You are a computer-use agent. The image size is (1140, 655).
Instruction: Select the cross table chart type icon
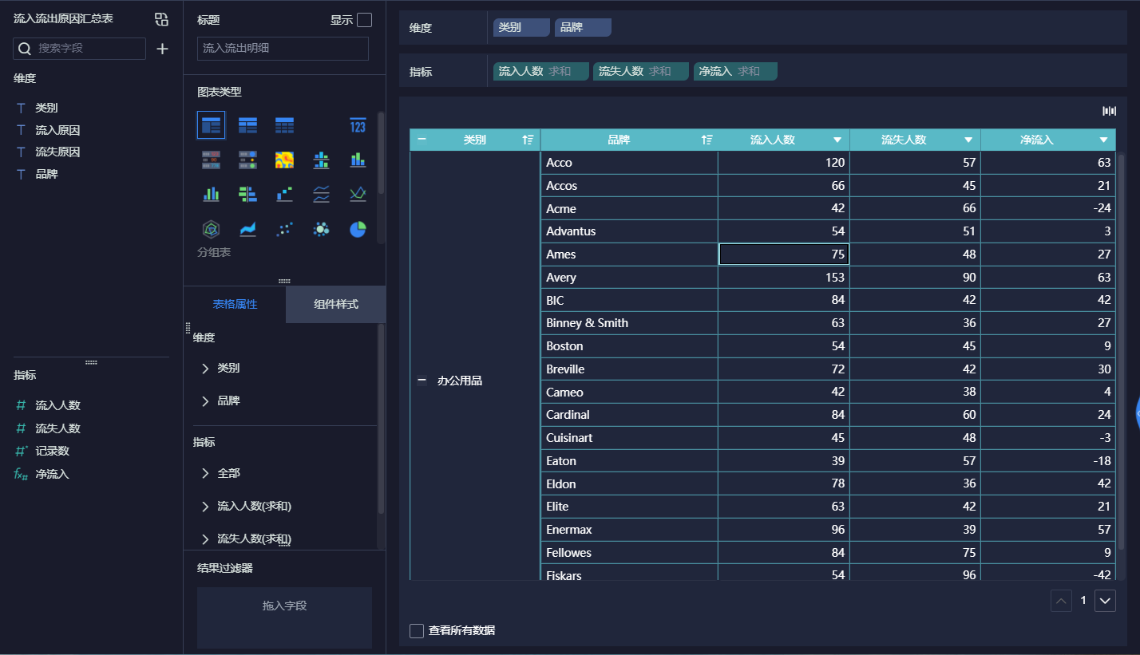247,125
